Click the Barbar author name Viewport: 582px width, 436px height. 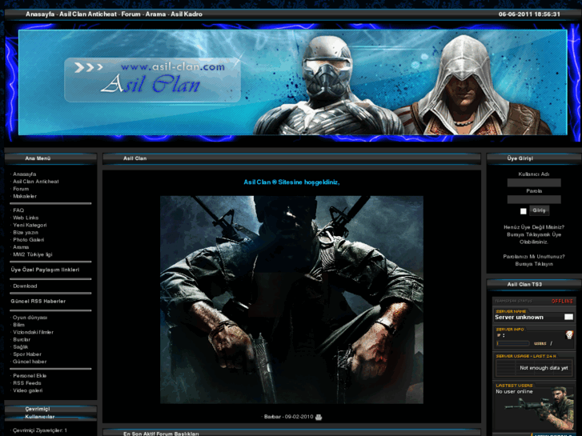[x=272, y=417]
